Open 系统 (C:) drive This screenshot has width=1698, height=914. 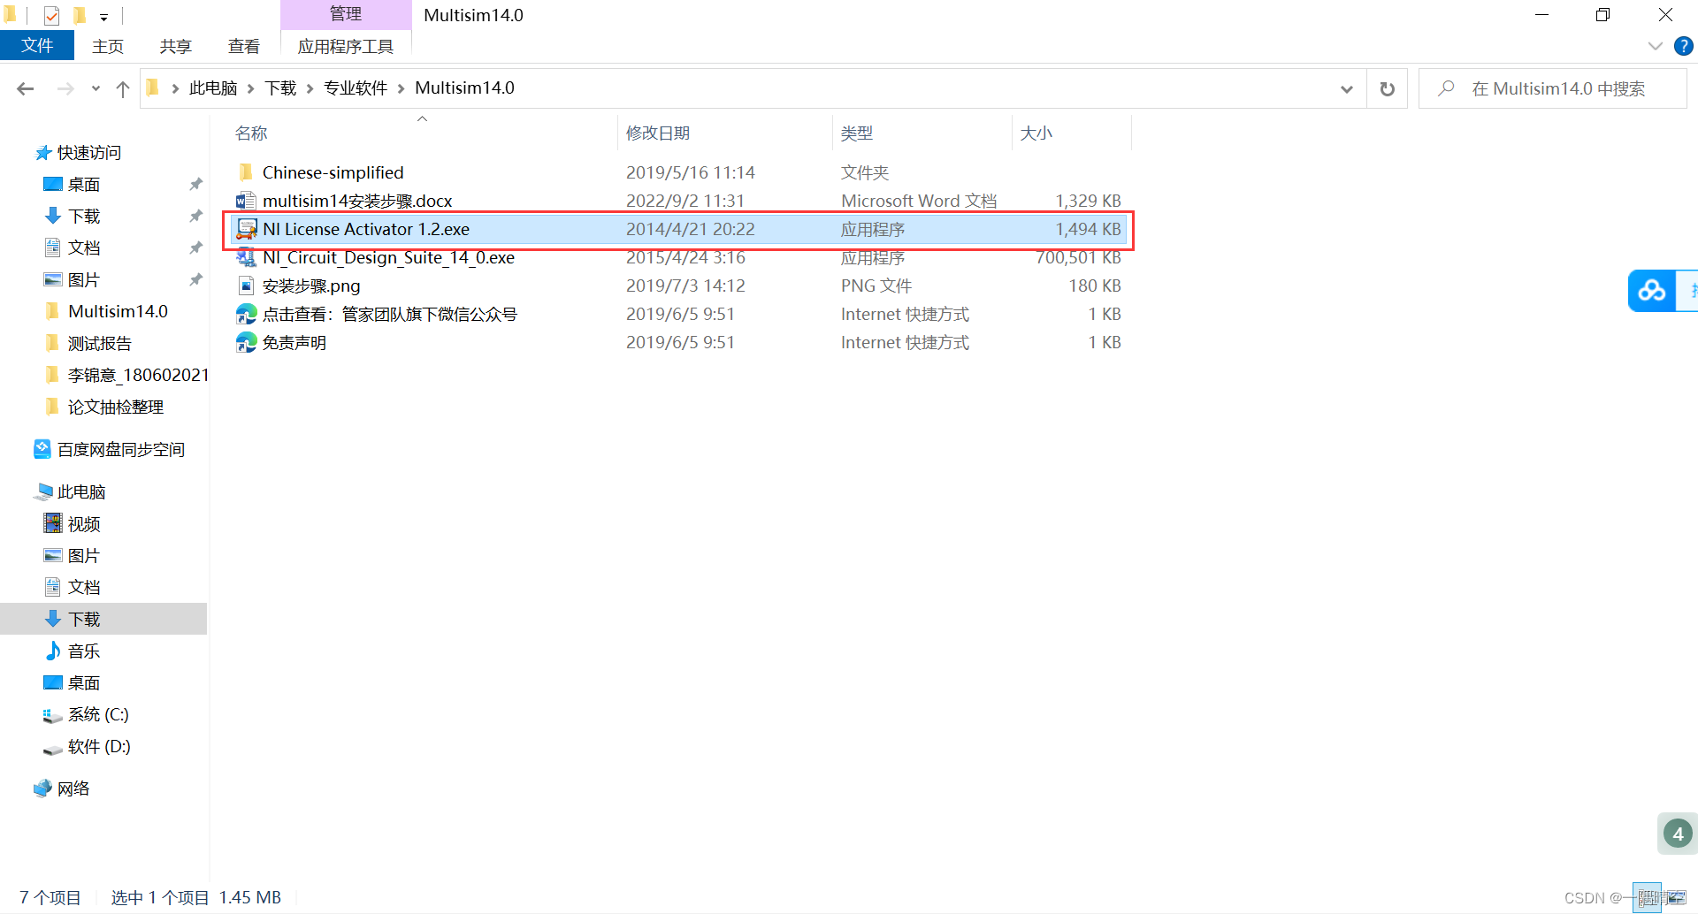[87, 714]
